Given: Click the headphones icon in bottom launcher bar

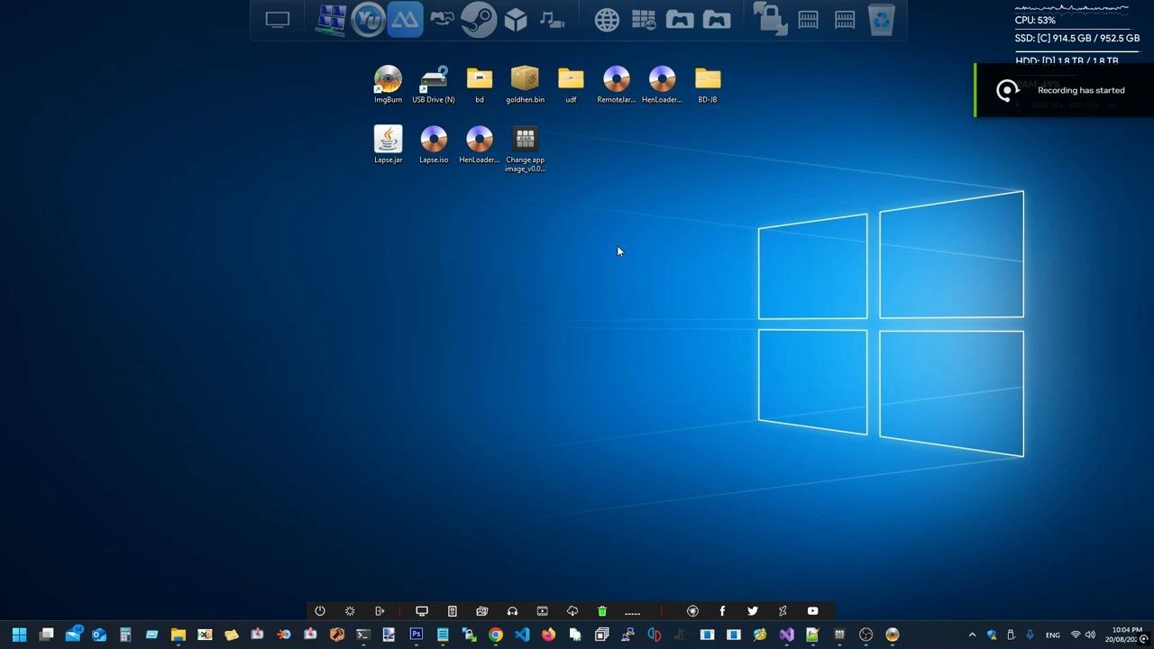Looking at the screenshot, I should pyautogui.click(x=512, y=611).
